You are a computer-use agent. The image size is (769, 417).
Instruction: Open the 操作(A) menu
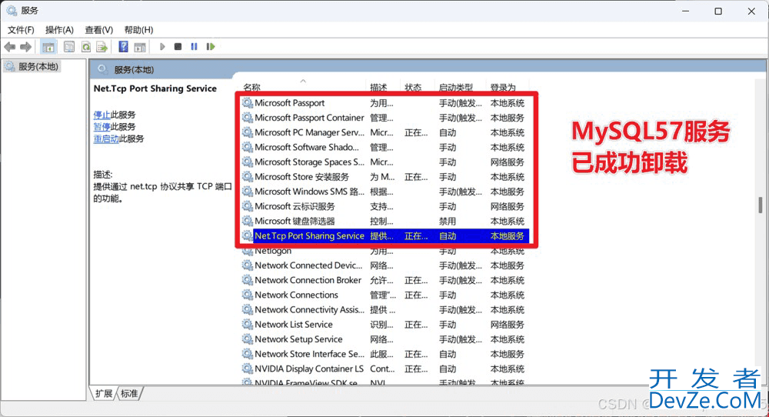coord(59,30)
